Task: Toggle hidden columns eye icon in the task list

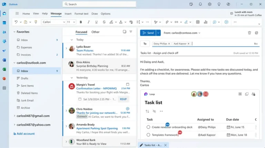Action: click(x=154, y=111)
